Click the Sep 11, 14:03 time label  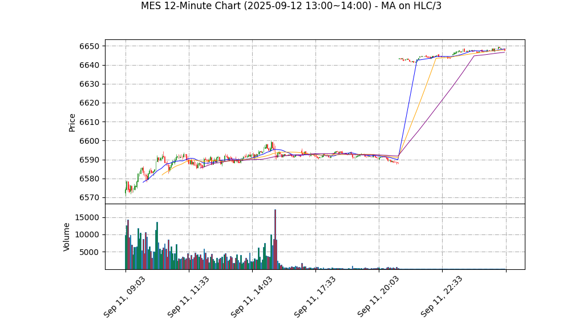(252, 297)
